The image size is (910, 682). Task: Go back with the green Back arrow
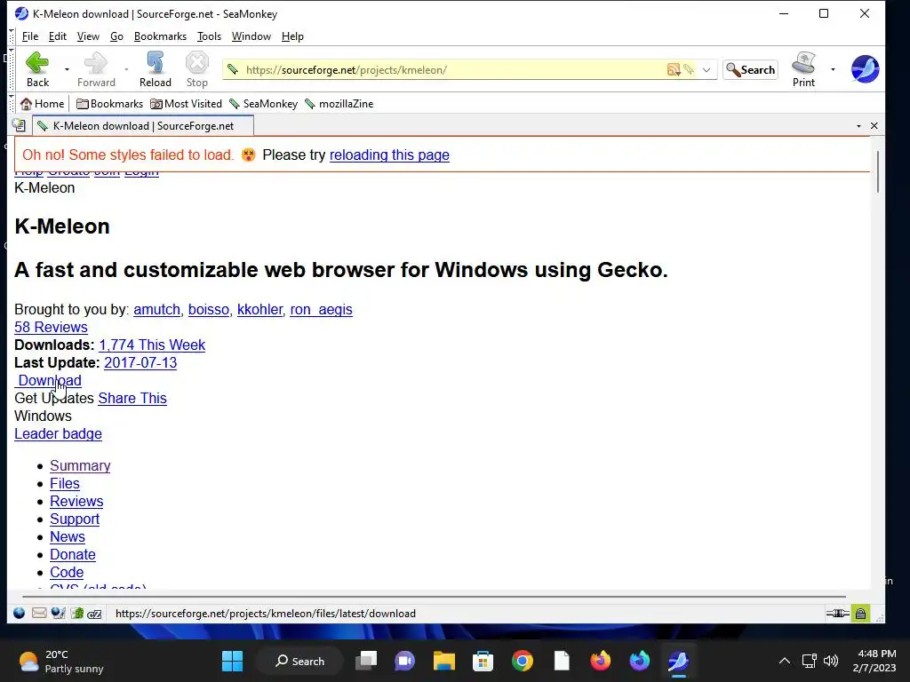tap(37, 69)
